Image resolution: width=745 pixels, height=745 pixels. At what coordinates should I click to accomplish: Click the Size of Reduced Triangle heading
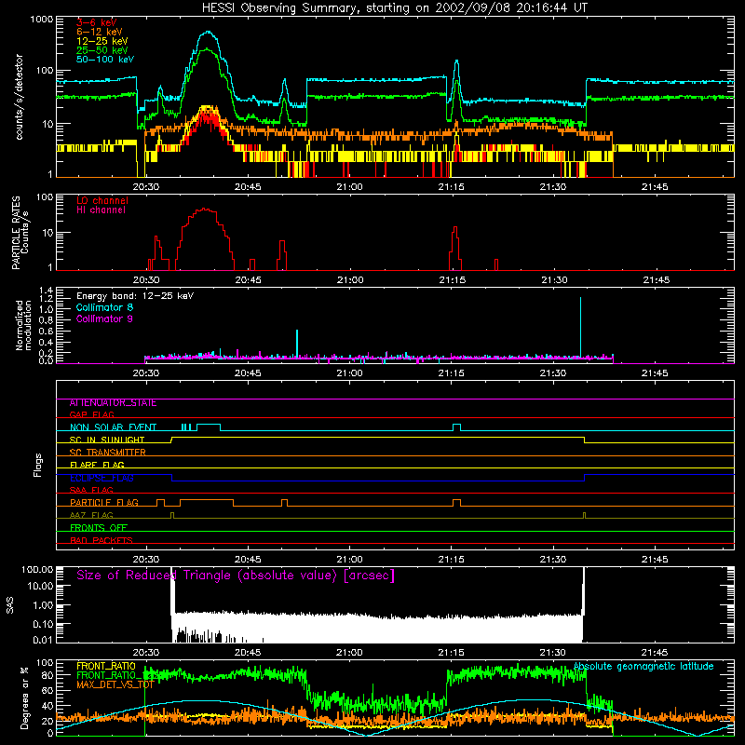pos(236,576)
